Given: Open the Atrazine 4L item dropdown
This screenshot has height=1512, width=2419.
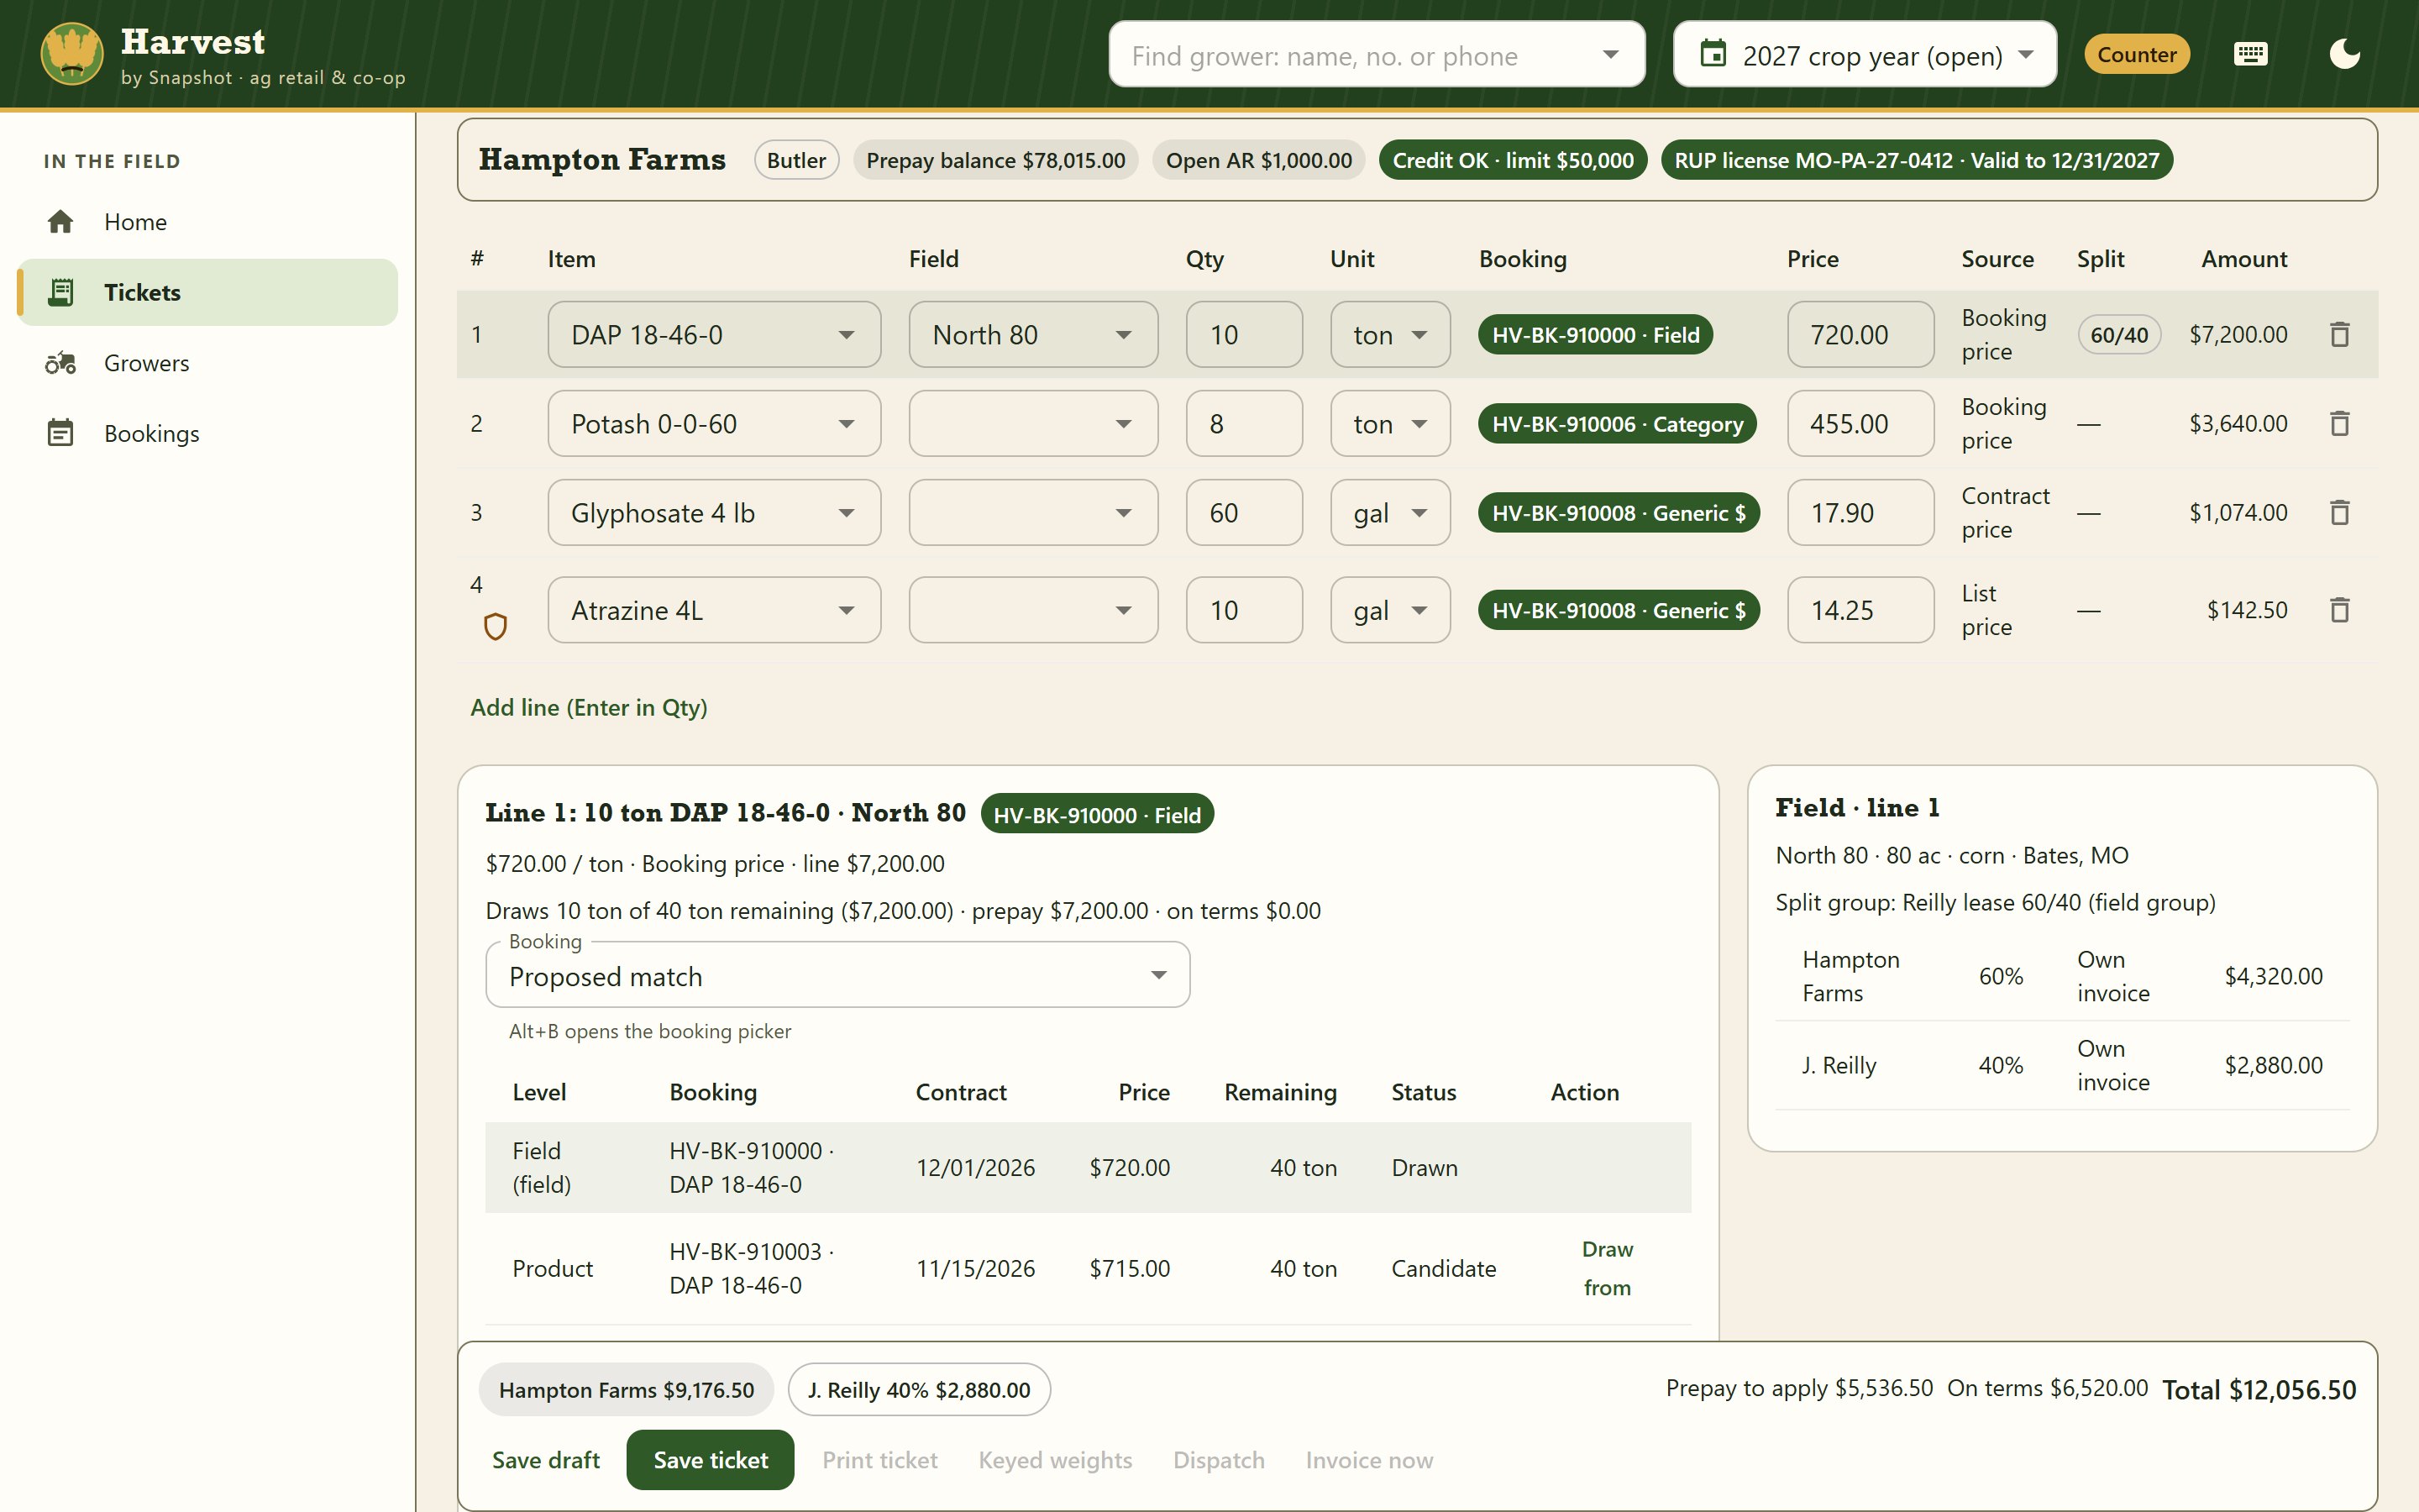Looking at the screenshot, I should 714,609.
